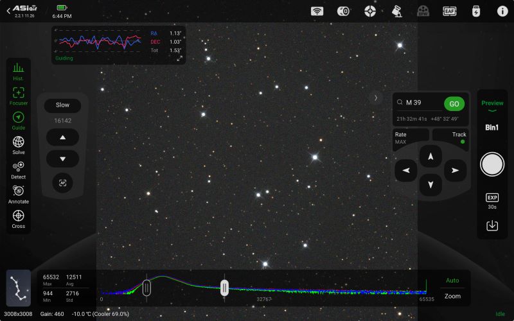Screen dimensions: 514x321
Task: Switch focuser speed with Slow button
Action: coord(62,105)
